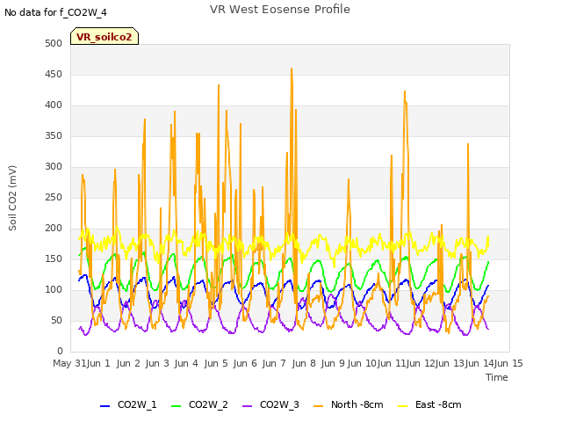The width and height of the screenshot is (562, 422).
Task: Click the May 31 x-axis label
Action: click(x=69, y=363)
